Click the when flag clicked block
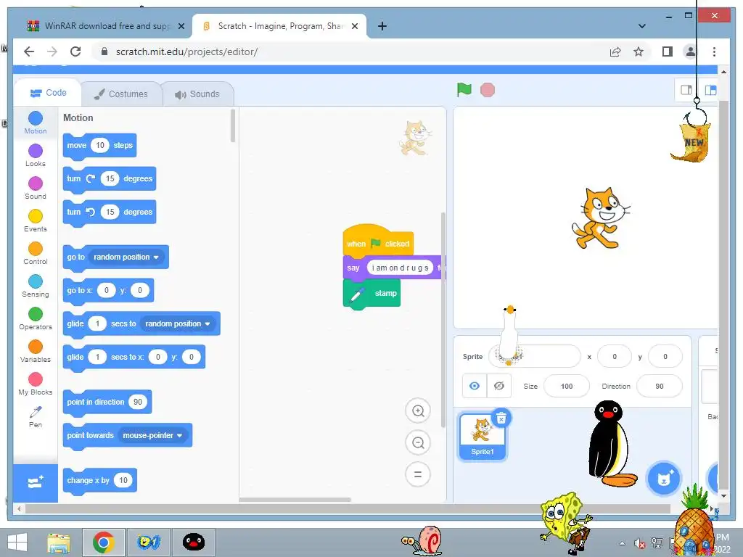The width and height of the screenshot is (743, 557). coord(378,241)
